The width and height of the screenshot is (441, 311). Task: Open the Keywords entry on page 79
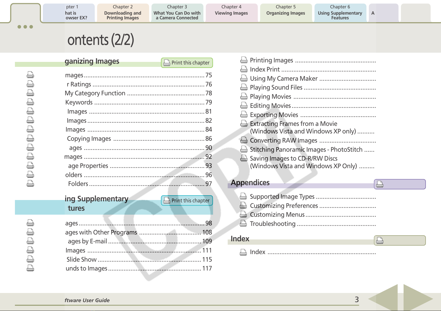point(138,102)
